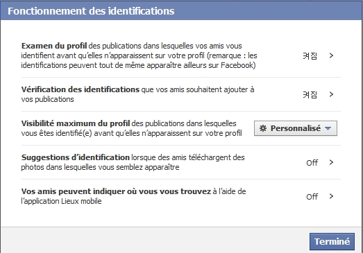Image resolution: width=363 pixels, height=253 pixels.
Task: Open the Examen du profil setting
Action: [181, 55]
